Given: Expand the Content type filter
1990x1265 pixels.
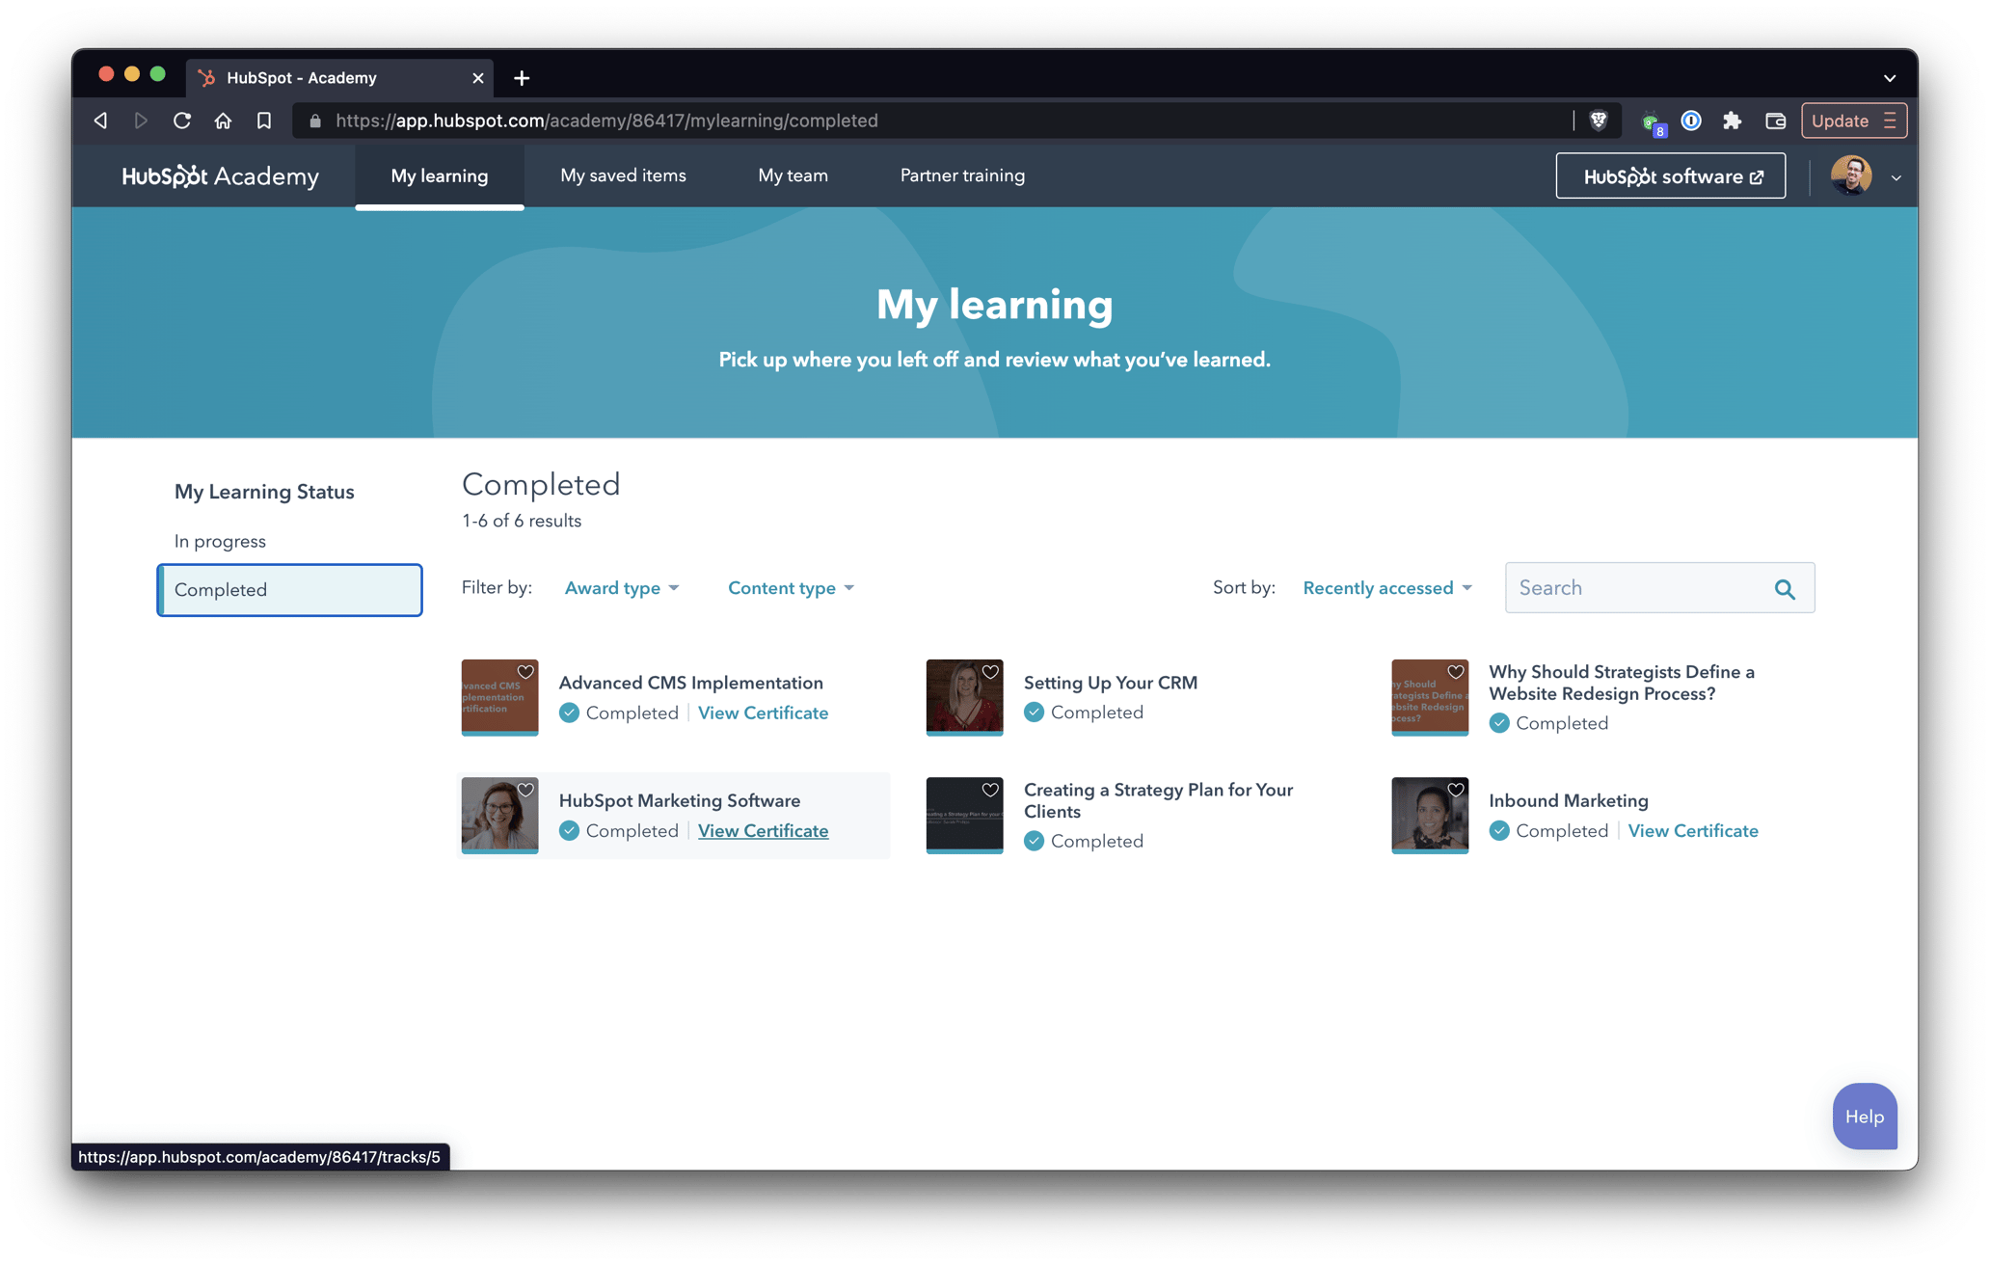Looking at the screenshot, I should point(791,587).
